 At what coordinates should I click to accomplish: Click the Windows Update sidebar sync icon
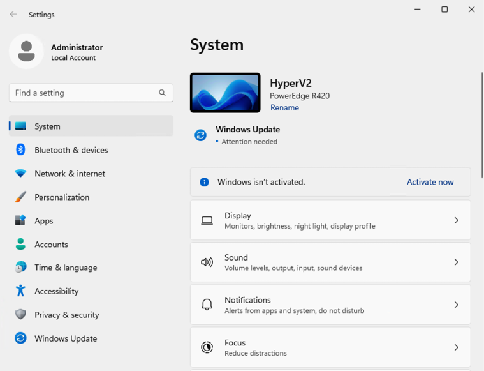pyautogui.click(x=20, y=338)
